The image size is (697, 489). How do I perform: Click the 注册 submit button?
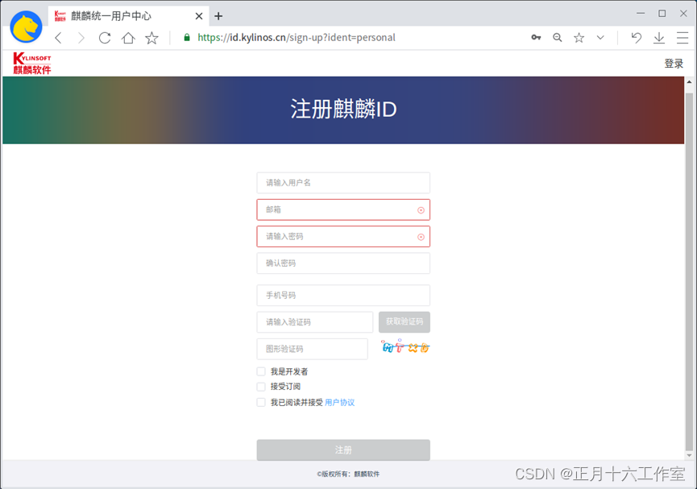pyautogui.click(x=343, y=450)
